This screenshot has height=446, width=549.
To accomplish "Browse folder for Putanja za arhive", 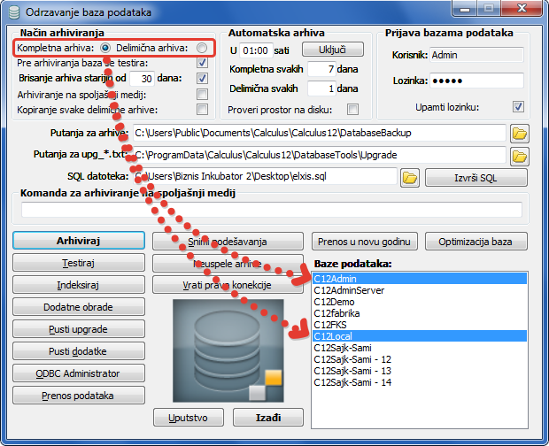I will pos(520,134).
